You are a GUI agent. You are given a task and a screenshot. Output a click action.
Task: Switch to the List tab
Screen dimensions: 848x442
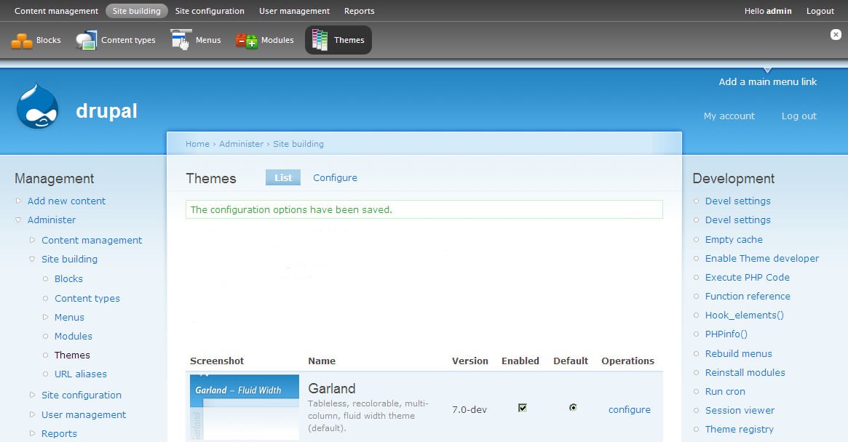pyautogui.click(x=283, y=177)
